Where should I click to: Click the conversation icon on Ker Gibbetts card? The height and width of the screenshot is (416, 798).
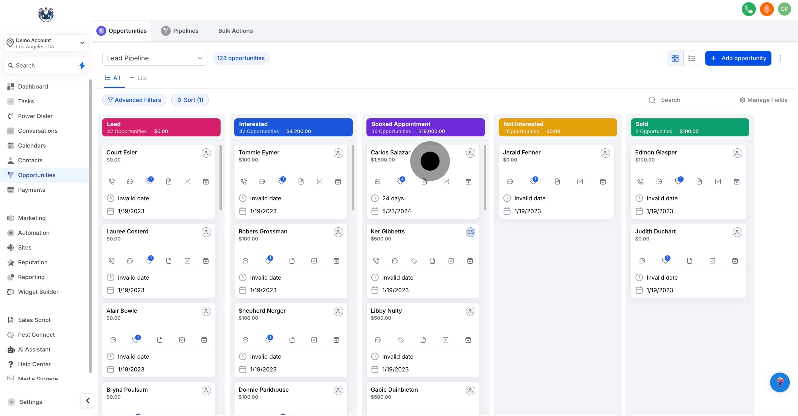tap(395, 261)
